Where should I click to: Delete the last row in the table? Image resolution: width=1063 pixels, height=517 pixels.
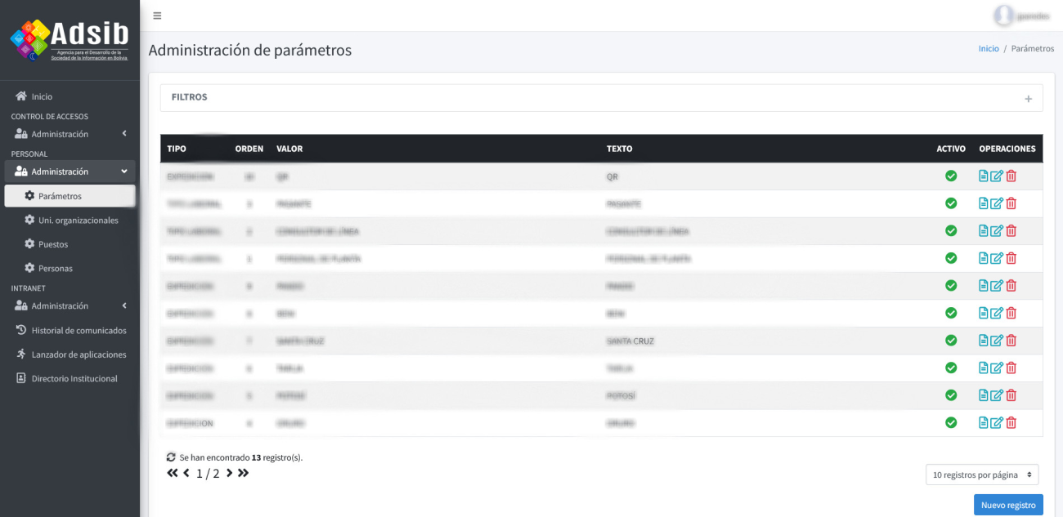point(1011,422)
